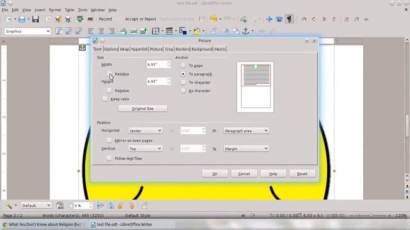Click the Navigator star icon

(x=269, y=19)
